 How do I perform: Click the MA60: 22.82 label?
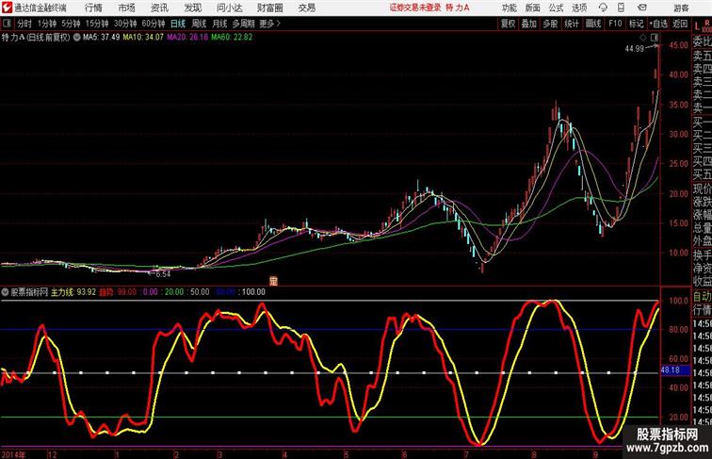tap(232, 38)
